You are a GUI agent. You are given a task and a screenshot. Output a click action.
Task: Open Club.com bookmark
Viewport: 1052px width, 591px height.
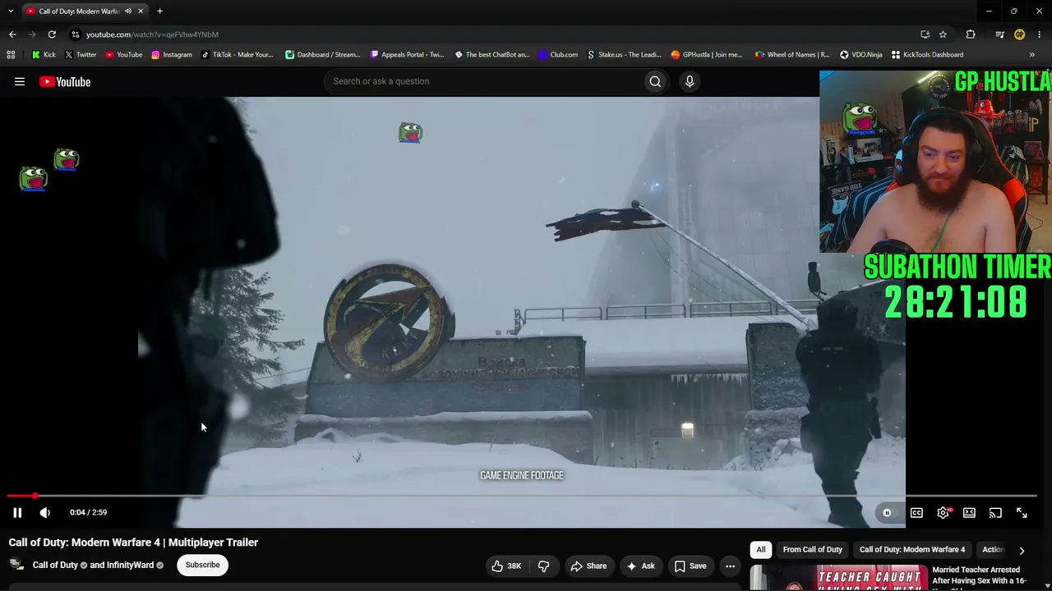558,55
